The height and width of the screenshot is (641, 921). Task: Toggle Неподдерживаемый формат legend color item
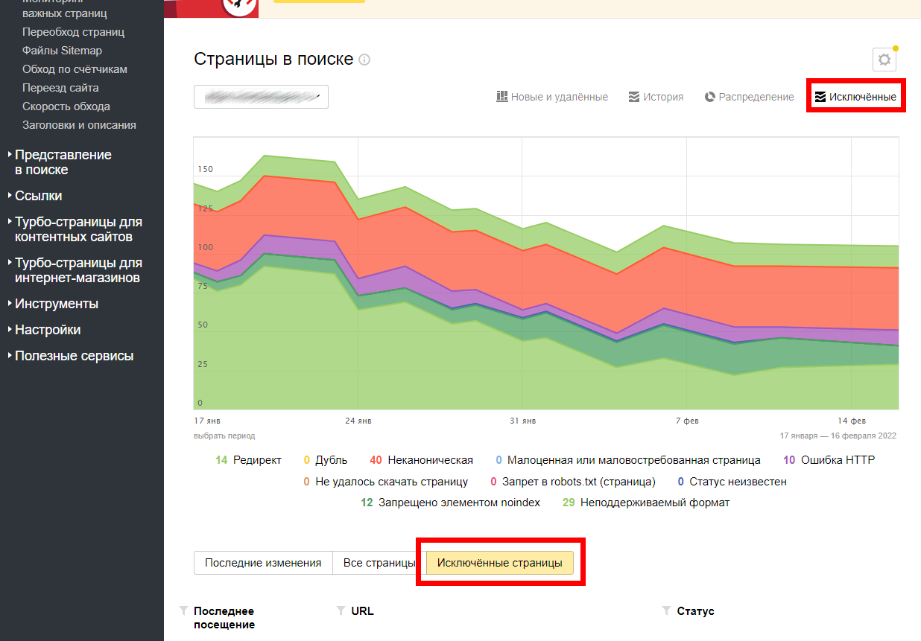click(x=645, y=503)
